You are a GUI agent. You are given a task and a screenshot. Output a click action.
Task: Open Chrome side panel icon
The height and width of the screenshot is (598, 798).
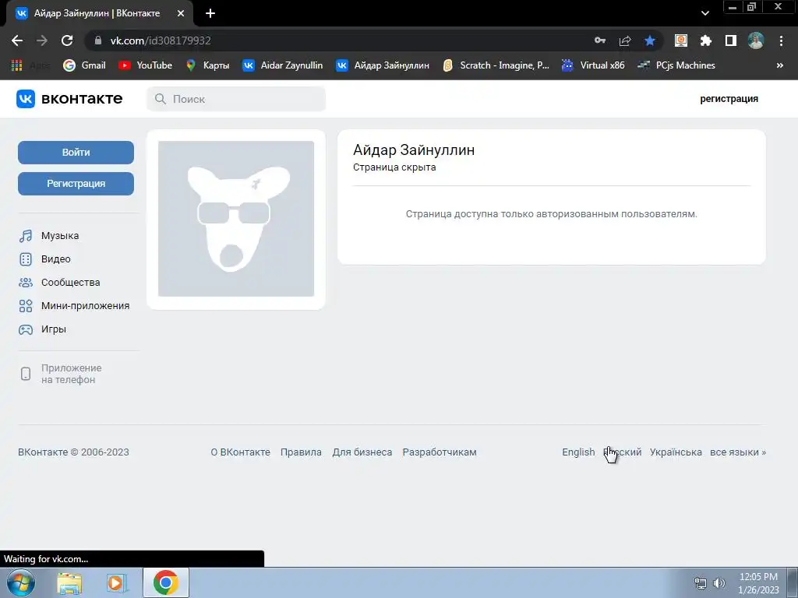pos(731,40)
